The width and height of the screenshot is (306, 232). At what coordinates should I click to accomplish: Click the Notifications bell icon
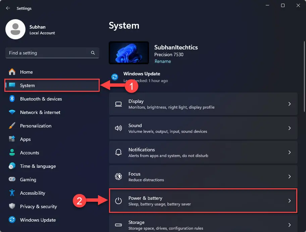[x=118, y=152]
